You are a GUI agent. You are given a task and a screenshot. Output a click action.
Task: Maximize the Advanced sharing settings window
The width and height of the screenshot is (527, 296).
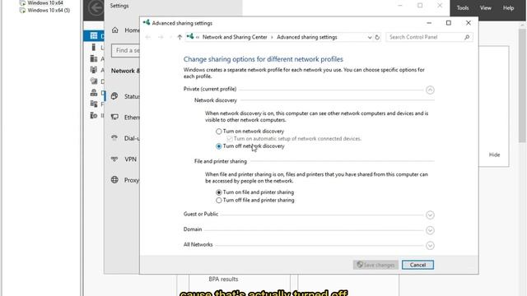coord(448,23)
